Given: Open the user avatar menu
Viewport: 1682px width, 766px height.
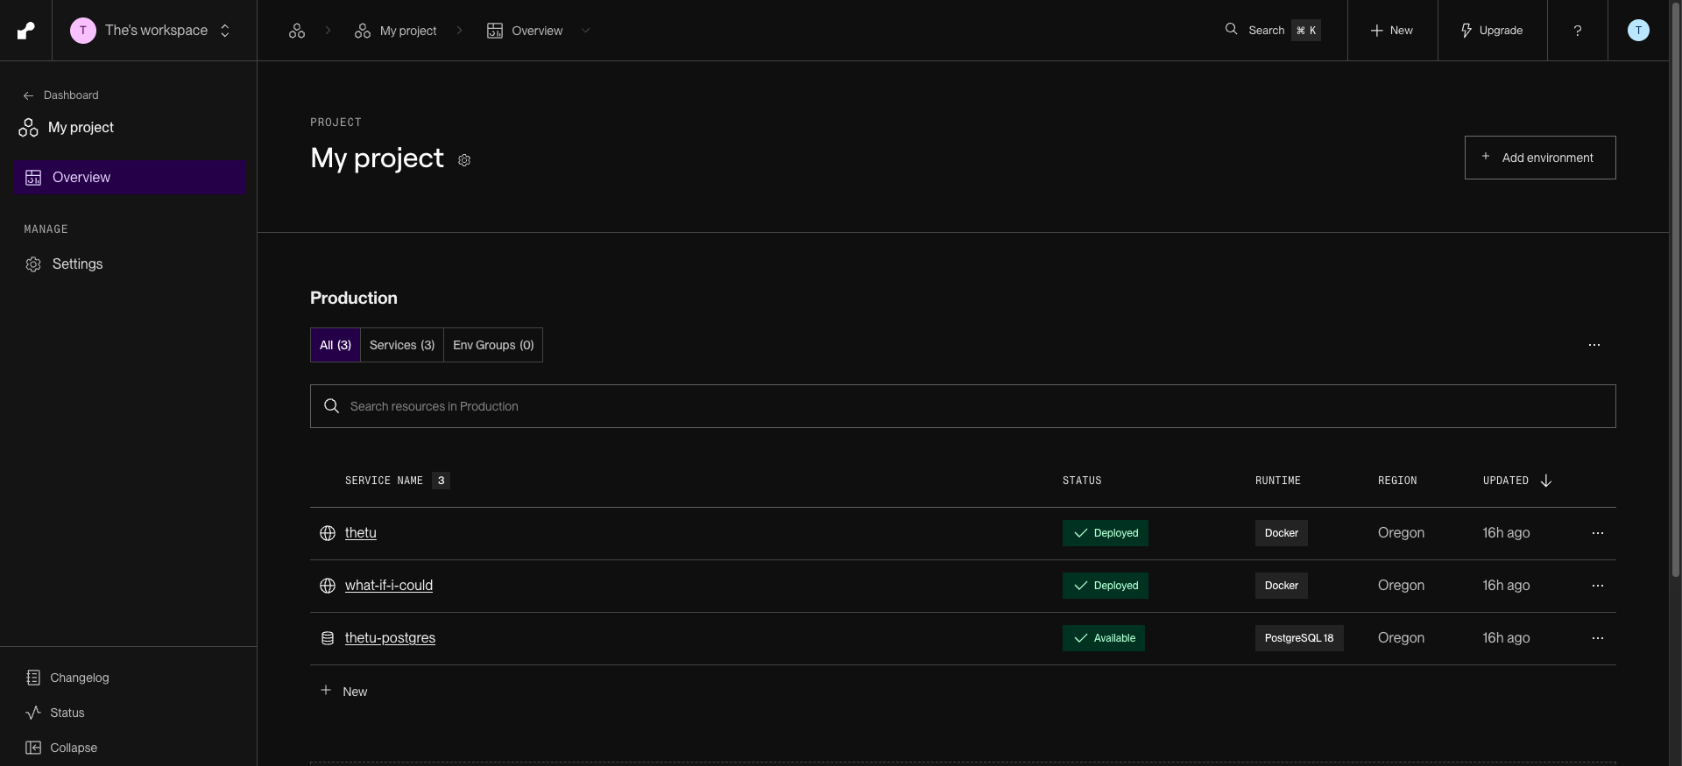Looking at the screenshot, I should [x=1638, y=31].
